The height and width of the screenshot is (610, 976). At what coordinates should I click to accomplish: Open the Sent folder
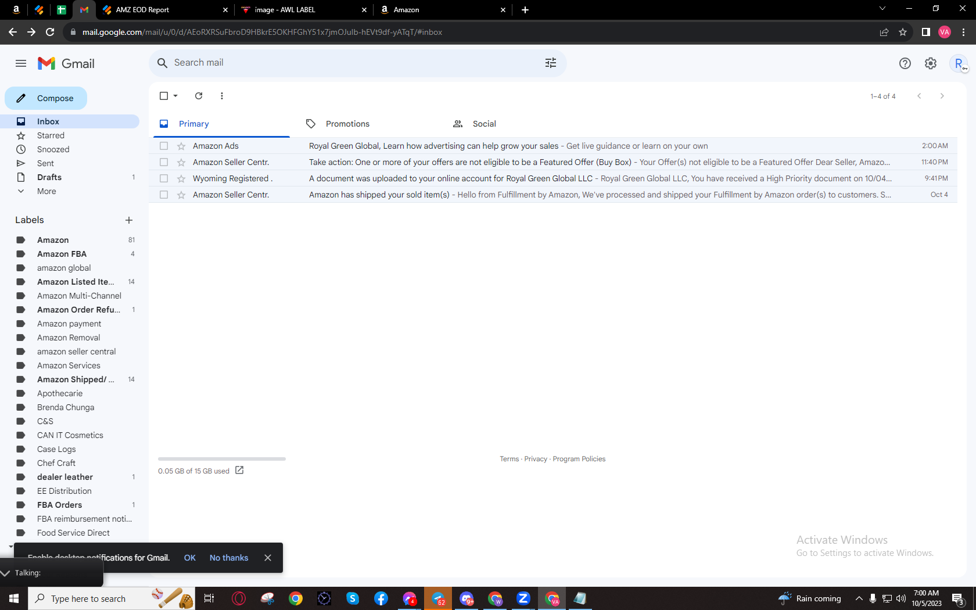(45, 163)
